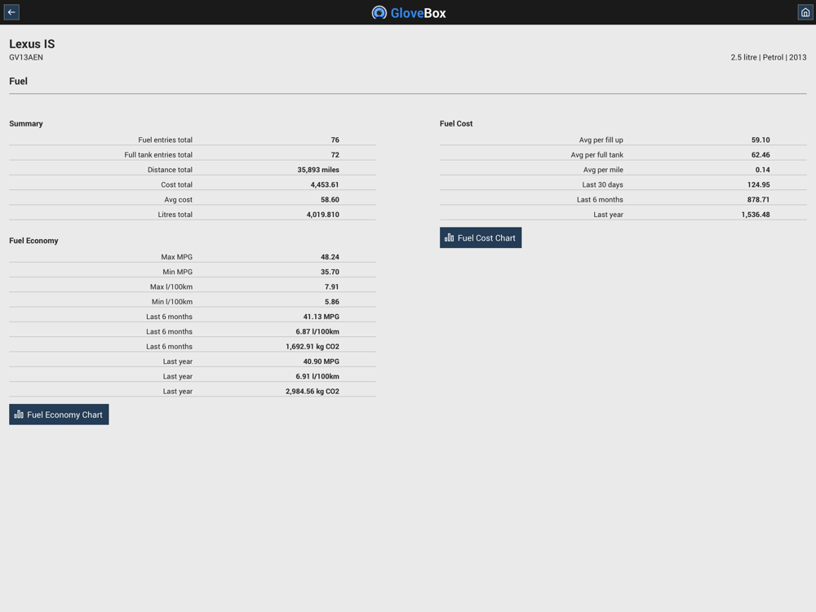
Task: Select the Full tank entries total label
Action: click(158, 154)
